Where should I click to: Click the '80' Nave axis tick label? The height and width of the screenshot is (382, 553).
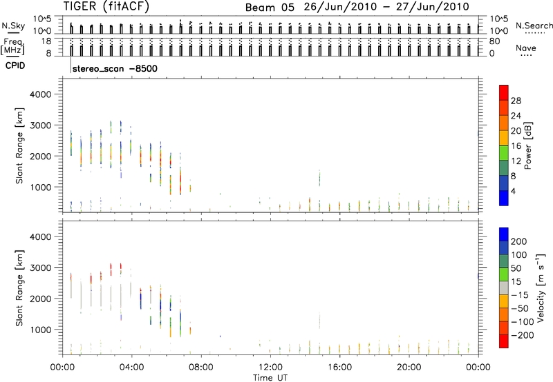(x=494, y=41)
